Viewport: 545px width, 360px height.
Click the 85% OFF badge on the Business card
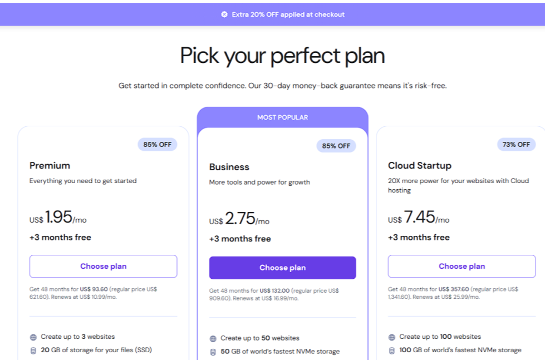click(x=336, y=146)
